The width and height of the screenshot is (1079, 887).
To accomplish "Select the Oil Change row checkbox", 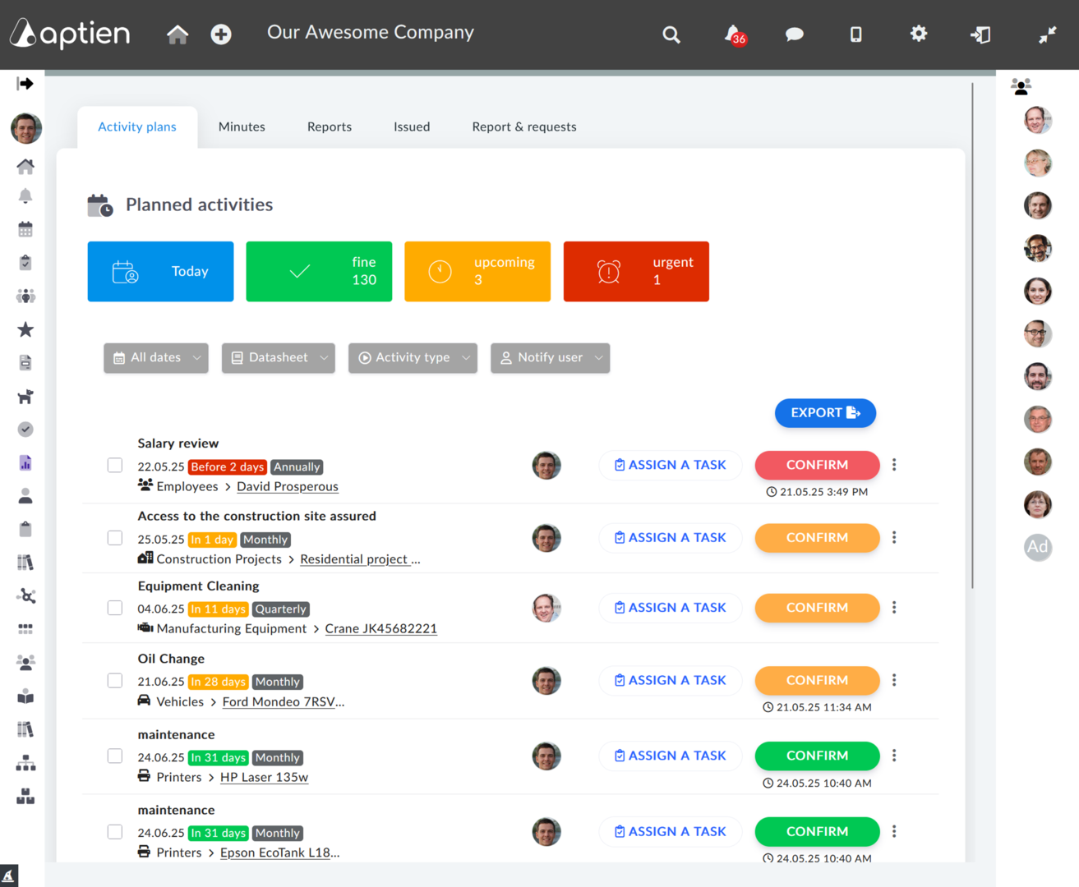I will [115, 681].
